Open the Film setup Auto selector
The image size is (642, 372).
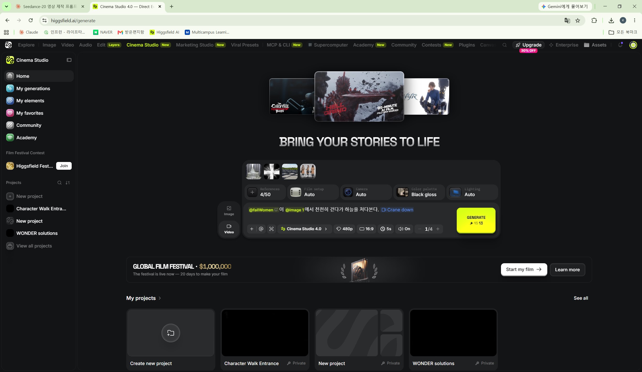click(x=313, y=192)
